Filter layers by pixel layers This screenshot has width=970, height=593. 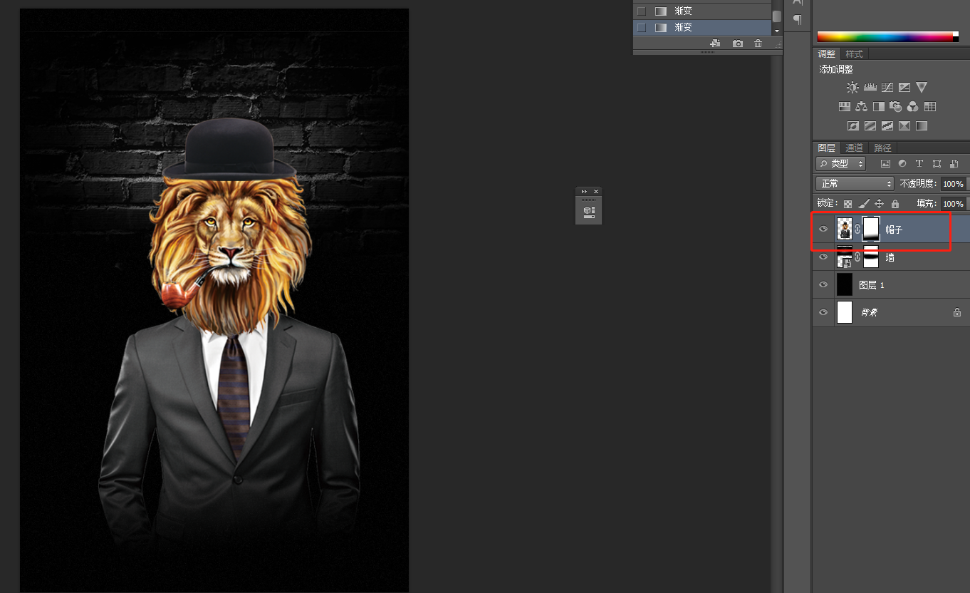885,164
